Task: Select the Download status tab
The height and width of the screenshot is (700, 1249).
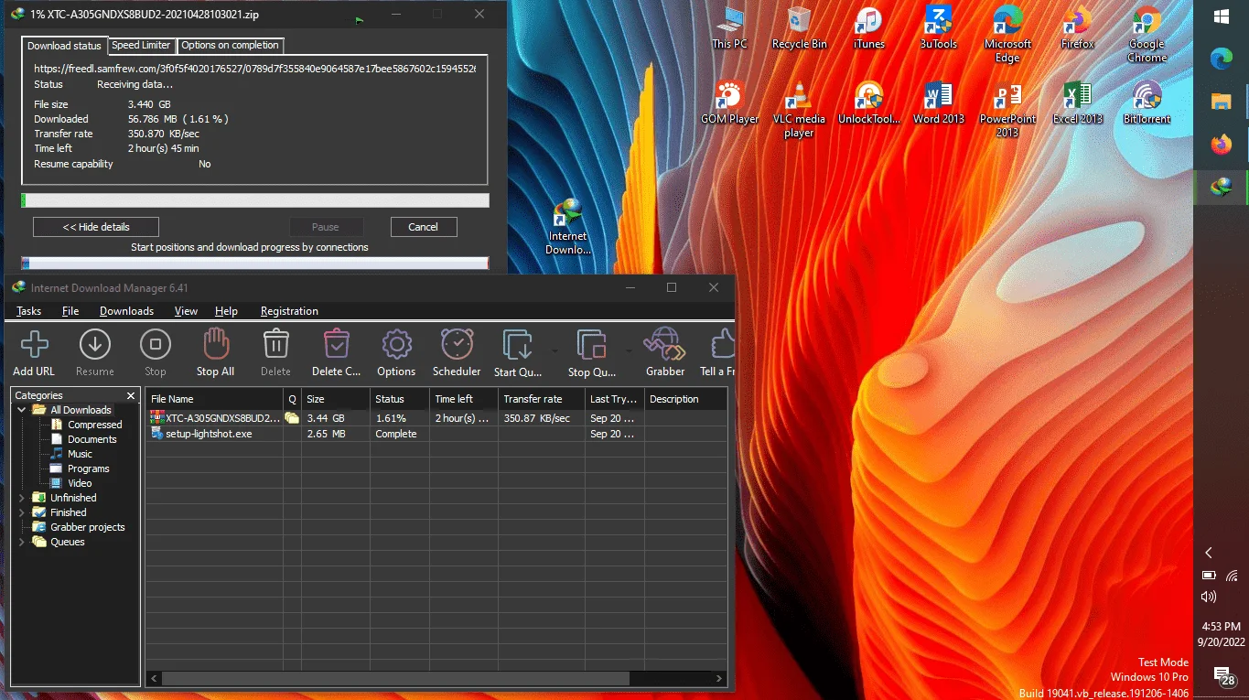Action: (64, 45)
